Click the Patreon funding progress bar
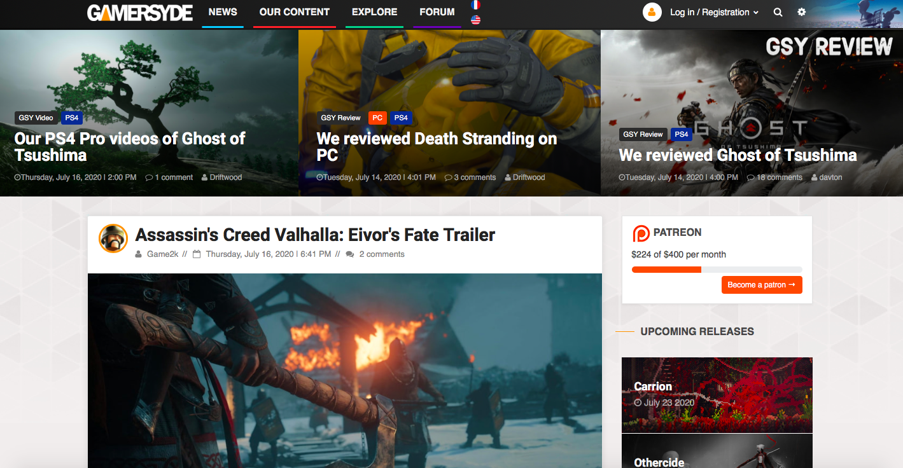 pos(717,270)
